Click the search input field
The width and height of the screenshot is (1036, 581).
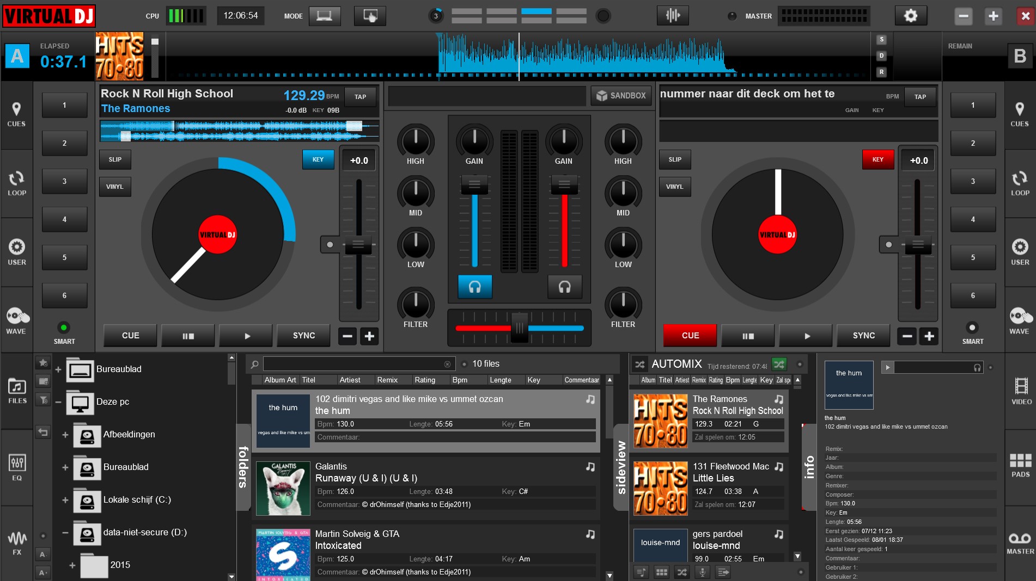click(359, 364)
